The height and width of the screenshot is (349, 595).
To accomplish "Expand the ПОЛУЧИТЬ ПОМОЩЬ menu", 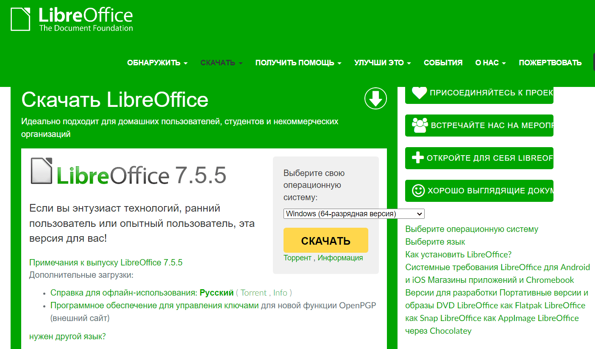I will 298,63.
